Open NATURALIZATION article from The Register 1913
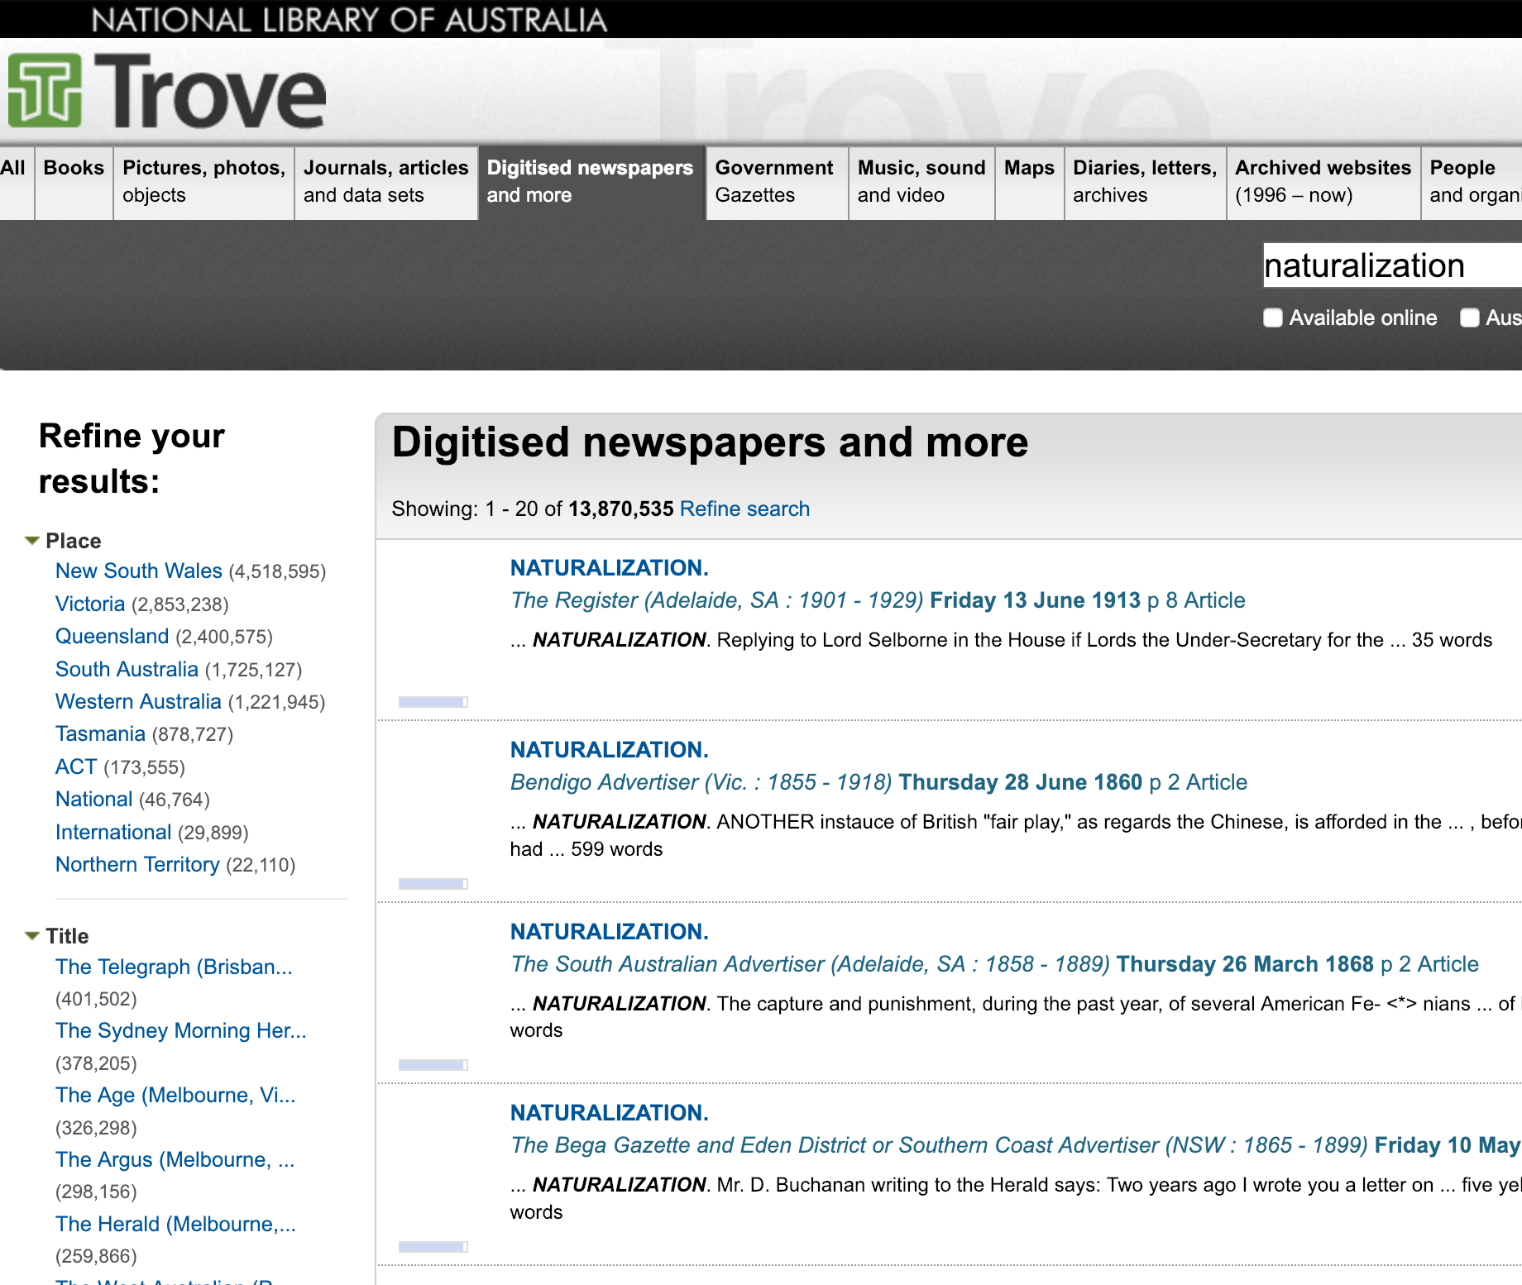Image resolution: width=1522 pixels, height=1285 pixels. point(609,567)
